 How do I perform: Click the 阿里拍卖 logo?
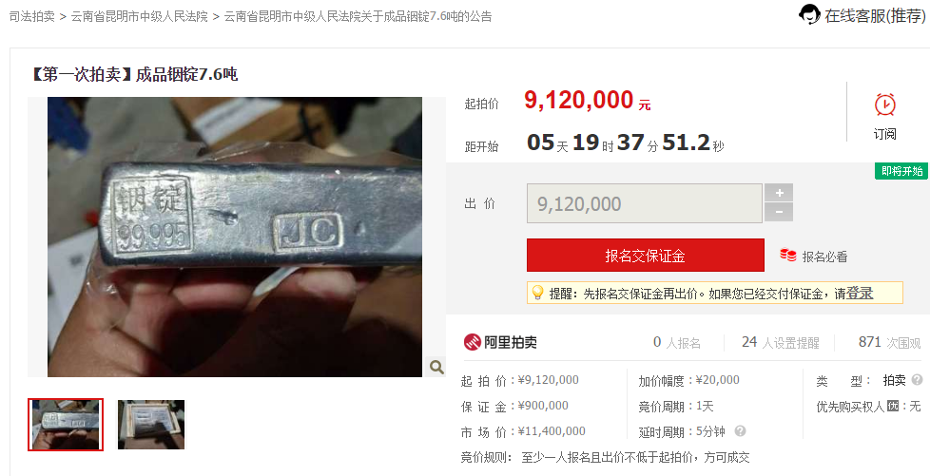tap(500, 342)
